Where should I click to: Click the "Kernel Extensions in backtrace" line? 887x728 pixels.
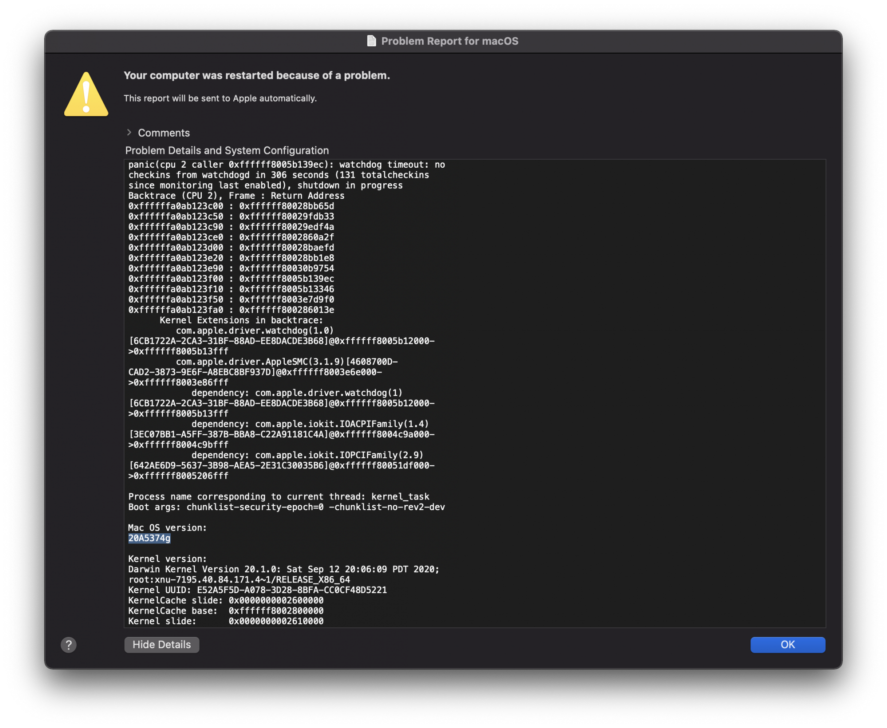pos(241,320)
